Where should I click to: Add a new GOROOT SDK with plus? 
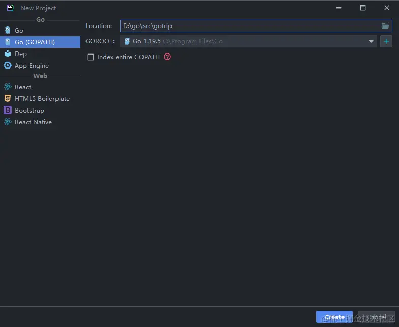tap(386, 41)
